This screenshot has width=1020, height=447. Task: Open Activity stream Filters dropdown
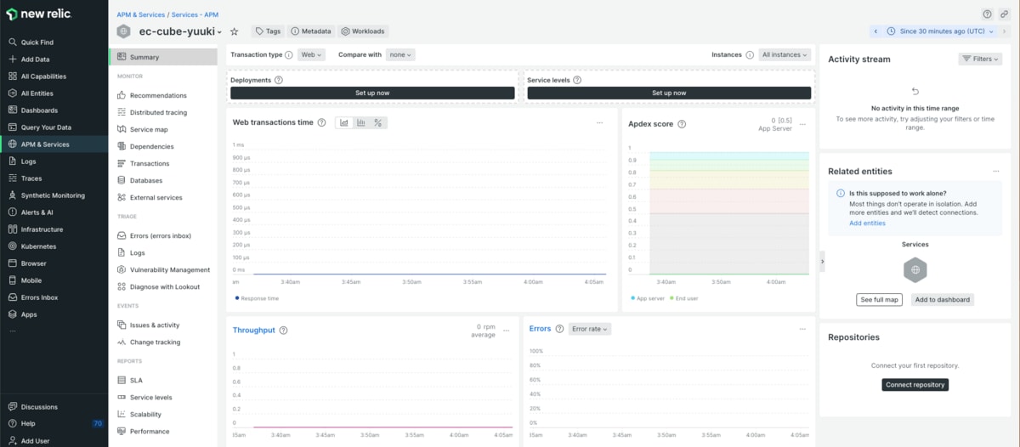click(x=980, y=59)
